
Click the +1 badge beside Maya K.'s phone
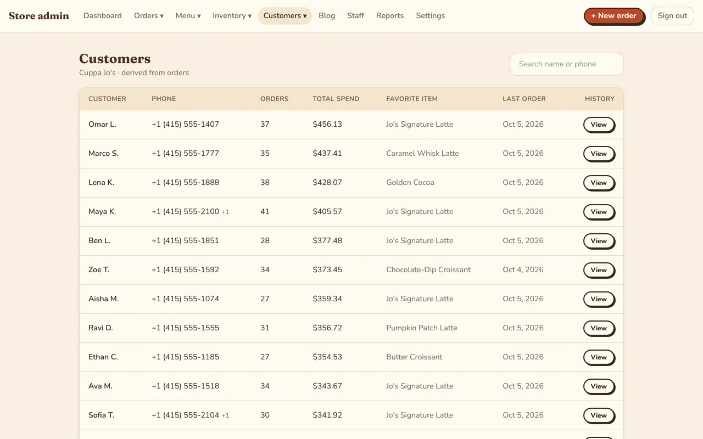tap(225, 212)
